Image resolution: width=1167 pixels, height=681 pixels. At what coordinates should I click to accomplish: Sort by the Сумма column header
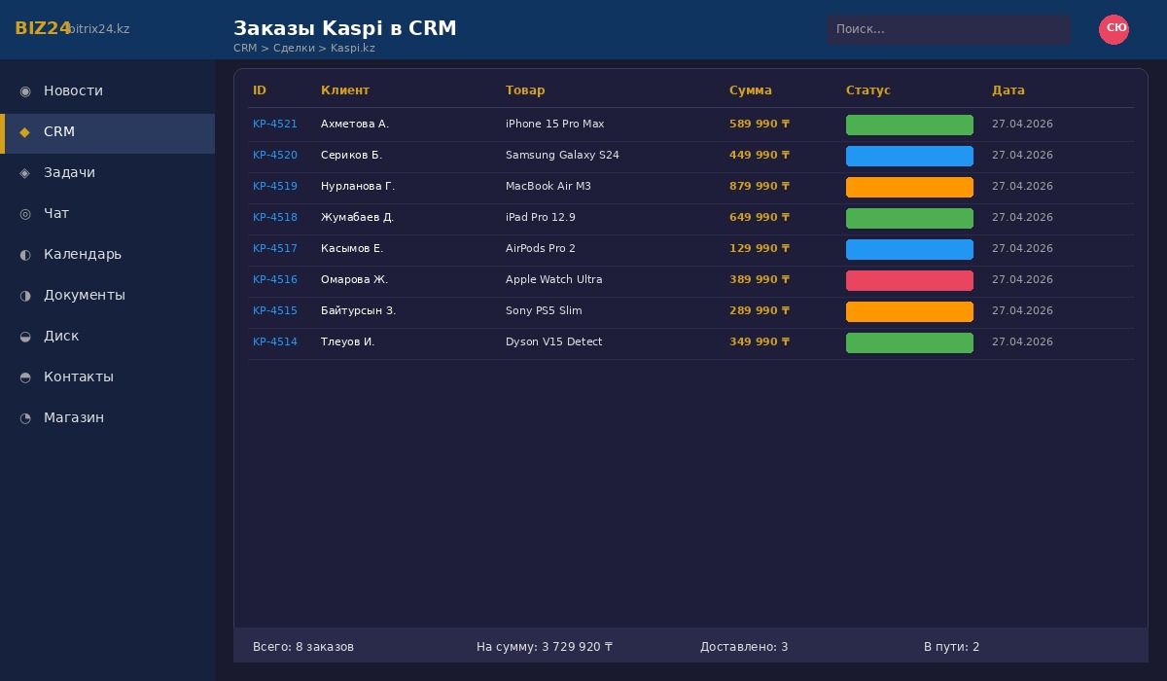coord(750,90)
